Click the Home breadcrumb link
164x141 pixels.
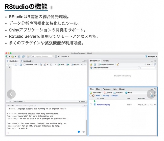98,96
